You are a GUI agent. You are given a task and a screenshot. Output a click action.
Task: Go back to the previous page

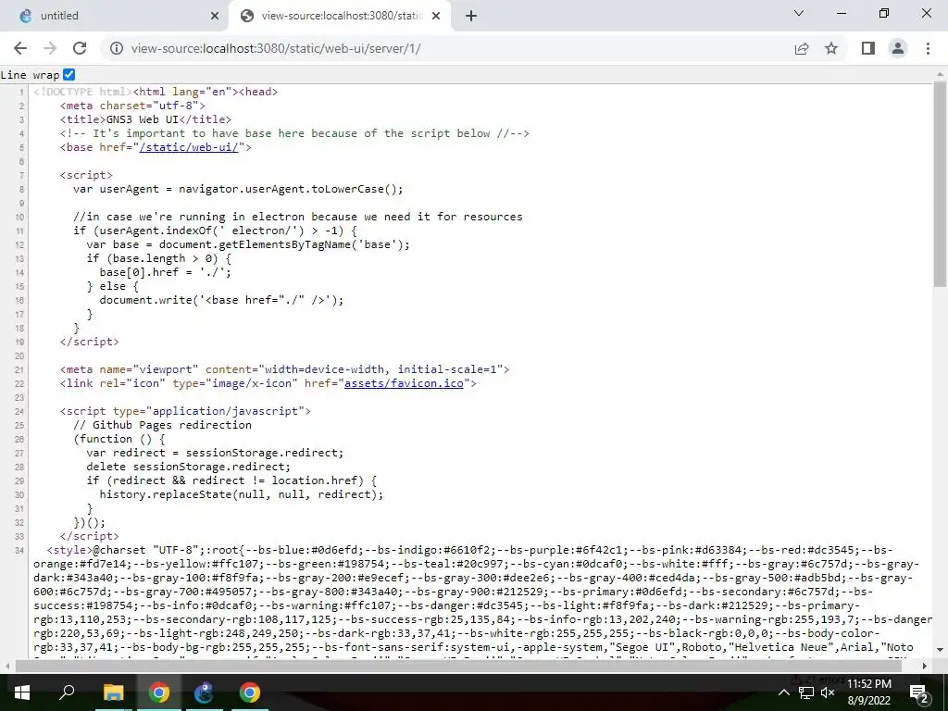(x=20, y=48)
